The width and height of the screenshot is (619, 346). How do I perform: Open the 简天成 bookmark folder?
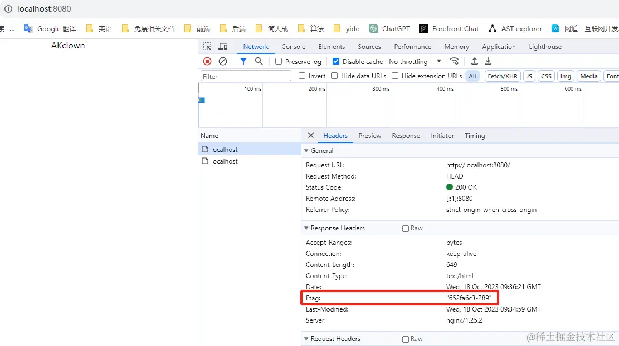click(x=272, y=28)
